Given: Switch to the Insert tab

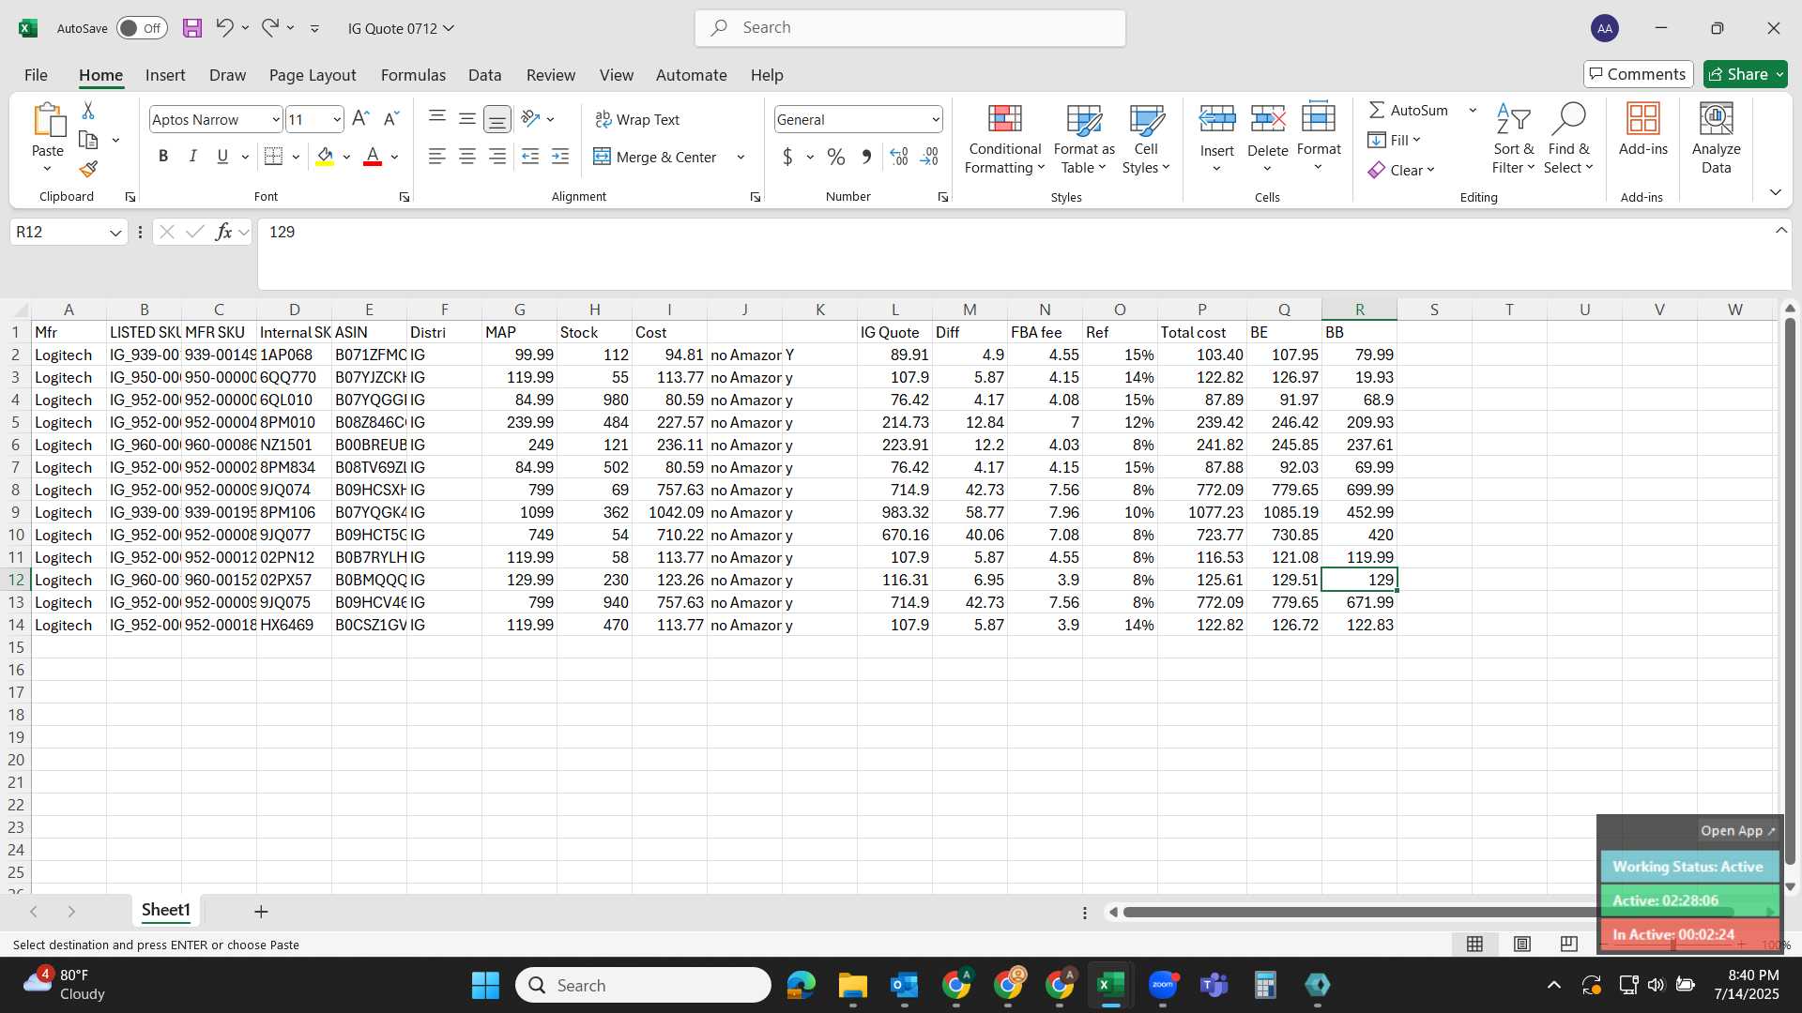Looking at the screenshot, I should (165, 75).
